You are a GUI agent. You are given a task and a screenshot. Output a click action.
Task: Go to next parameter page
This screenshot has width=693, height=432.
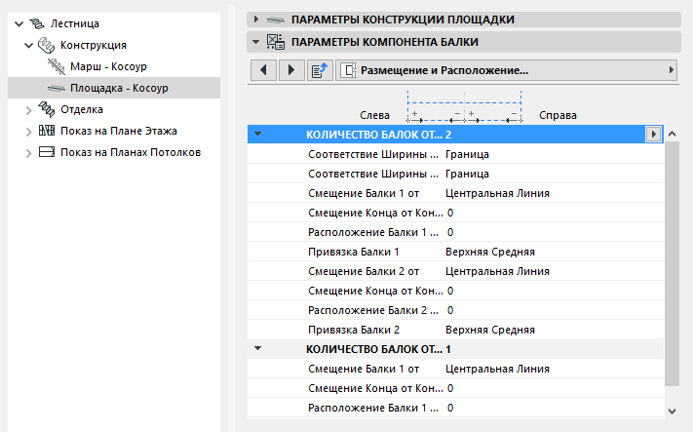pos(291,70)
